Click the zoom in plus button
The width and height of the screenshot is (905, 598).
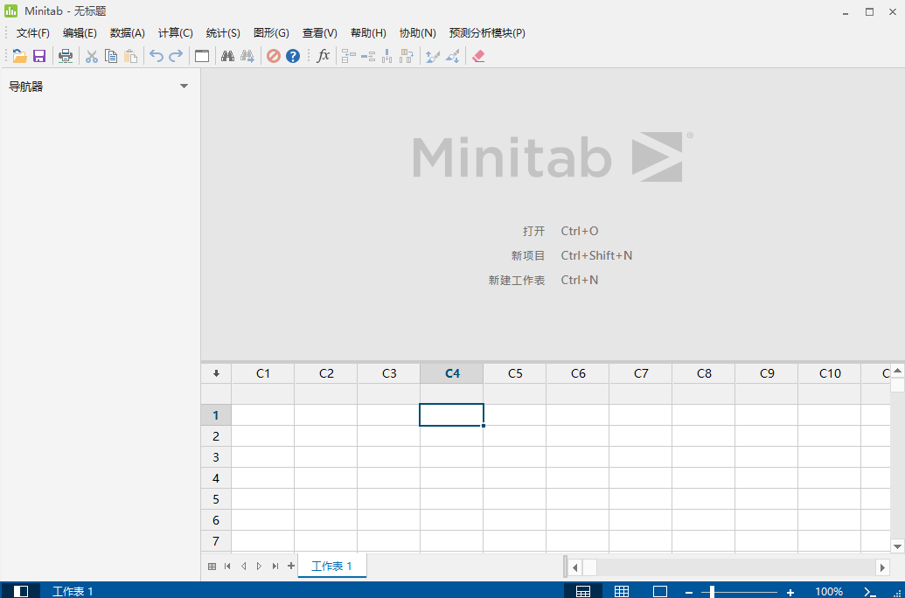[x=790, y=592]
